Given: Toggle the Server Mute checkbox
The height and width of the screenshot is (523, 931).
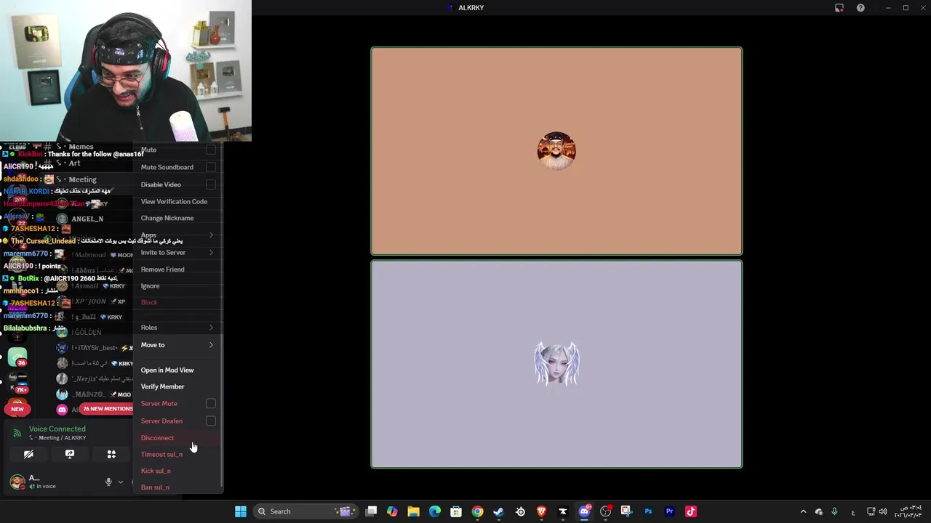Looking at the screenshot, I should [210, 403].
